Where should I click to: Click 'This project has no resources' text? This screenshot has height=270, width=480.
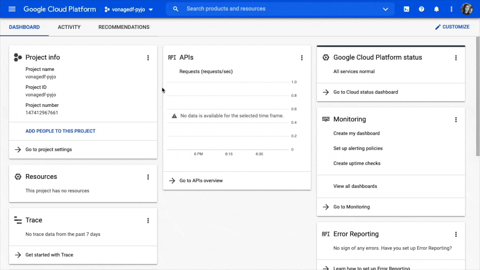tap(57, 191)
